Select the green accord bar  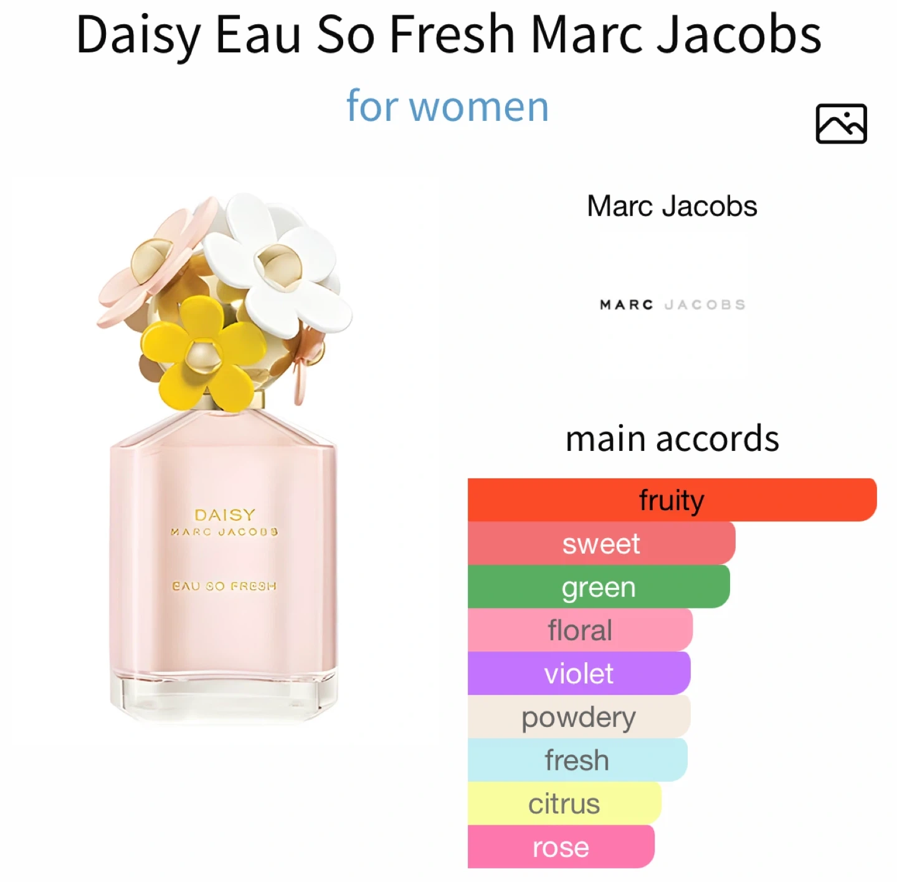599,587
